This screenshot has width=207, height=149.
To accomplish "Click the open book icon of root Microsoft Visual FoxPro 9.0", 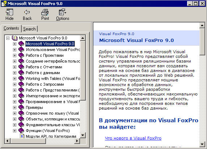I will click(14, 38).
